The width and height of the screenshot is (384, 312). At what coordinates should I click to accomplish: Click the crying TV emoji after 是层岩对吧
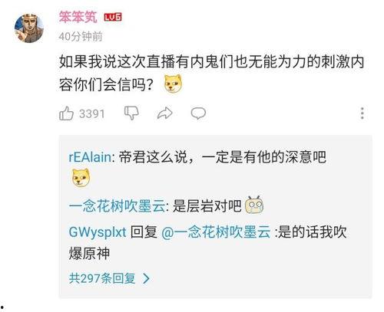coord(254,205)
